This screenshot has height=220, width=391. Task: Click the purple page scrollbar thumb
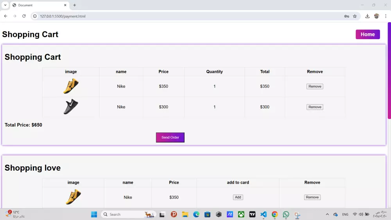point(389,71)
